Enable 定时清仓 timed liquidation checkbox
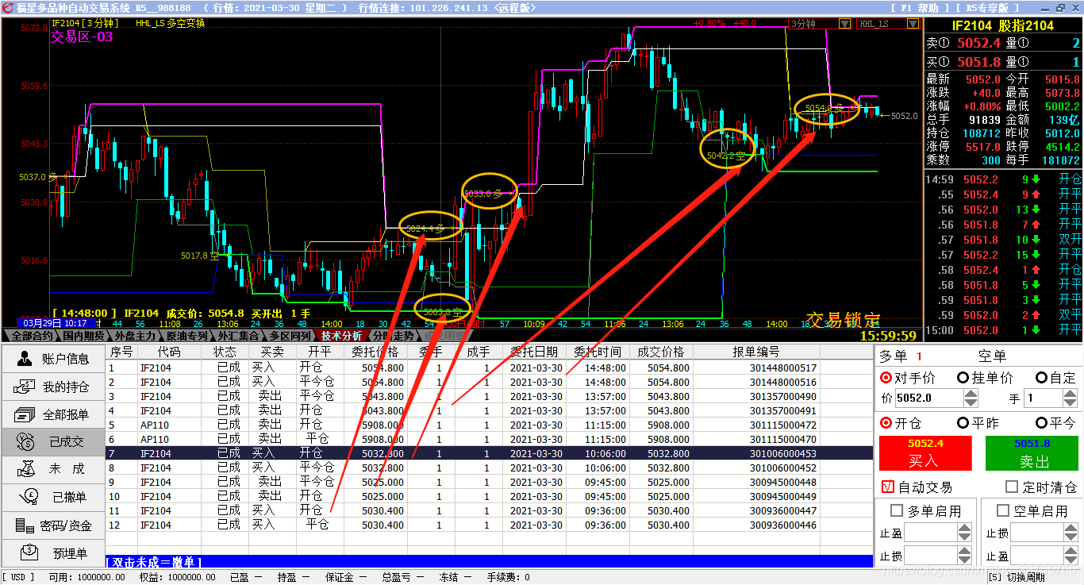Screen dimensions: 1084x585 point(1011,487)
